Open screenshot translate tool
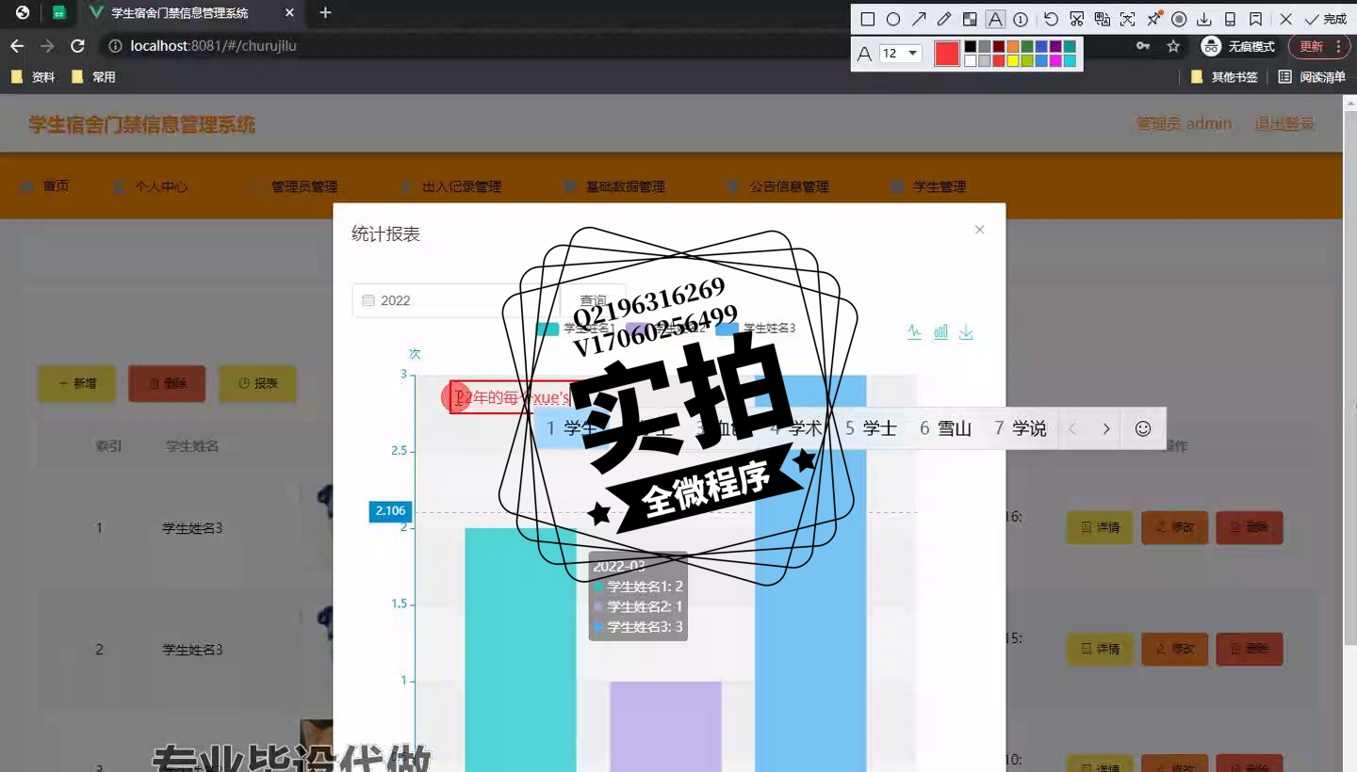 [x=1102, y=19]
